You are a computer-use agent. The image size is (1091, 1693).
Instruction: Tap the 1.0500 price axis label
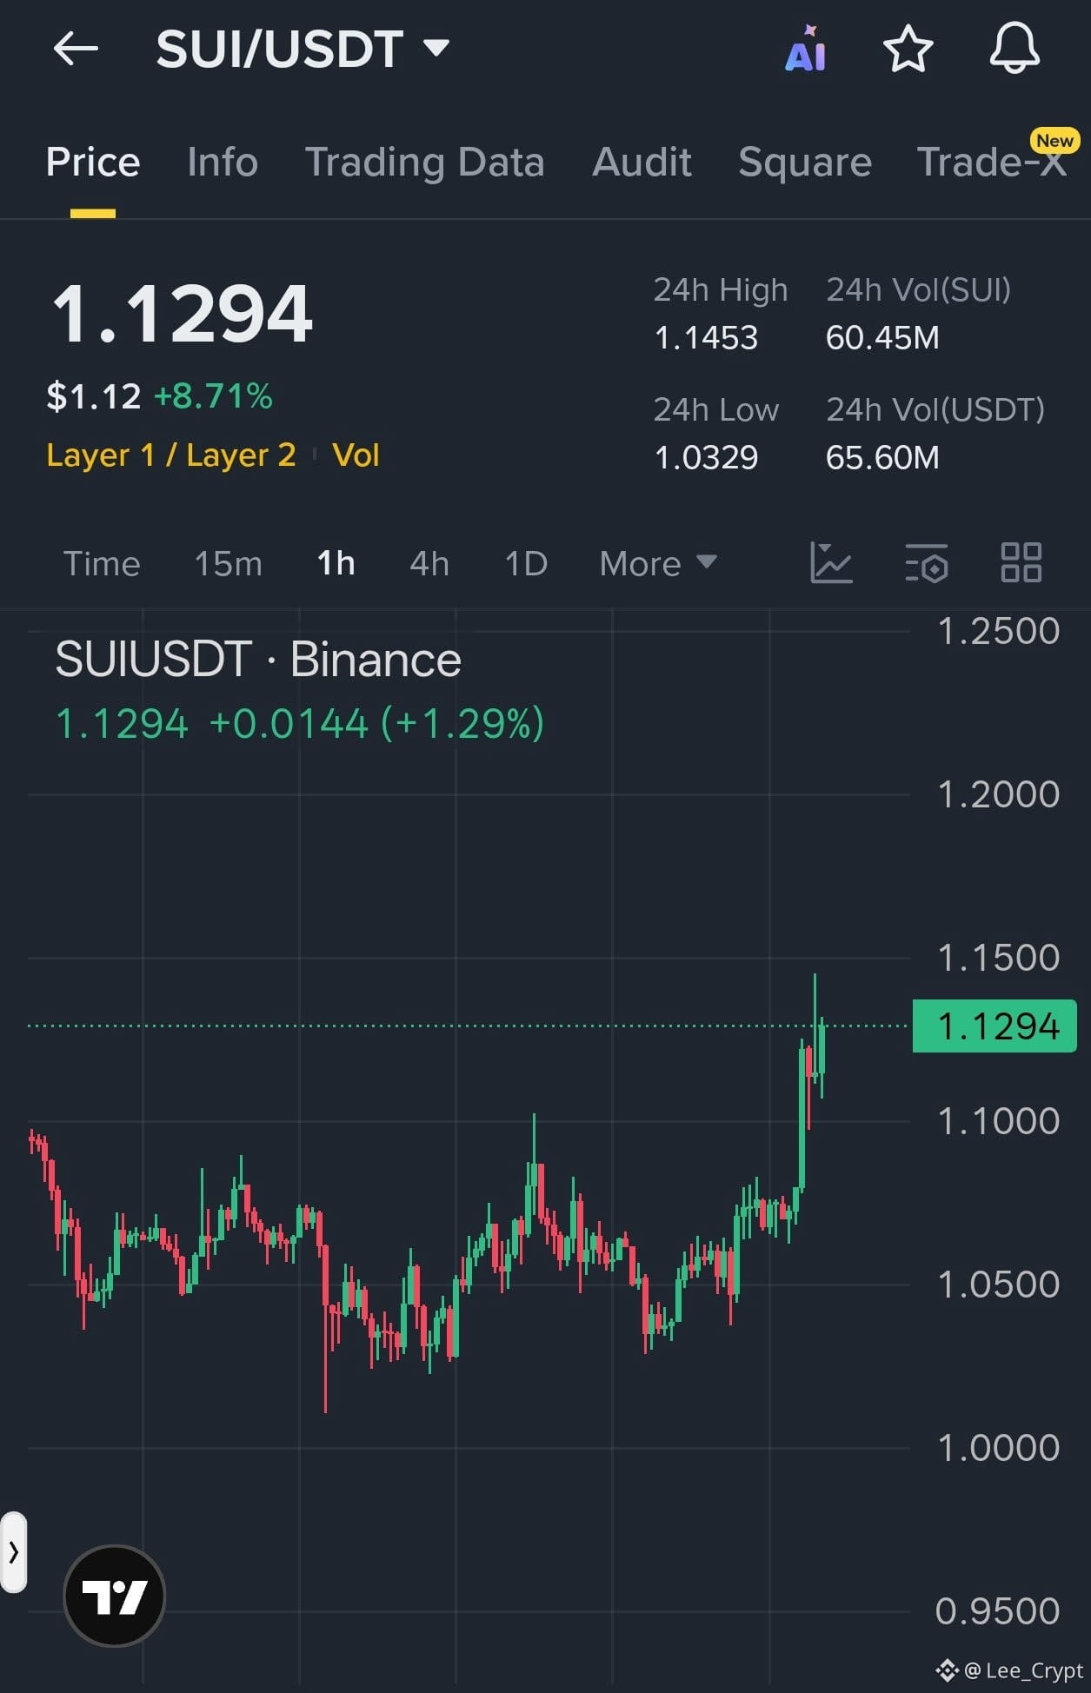click(999, 1285)
